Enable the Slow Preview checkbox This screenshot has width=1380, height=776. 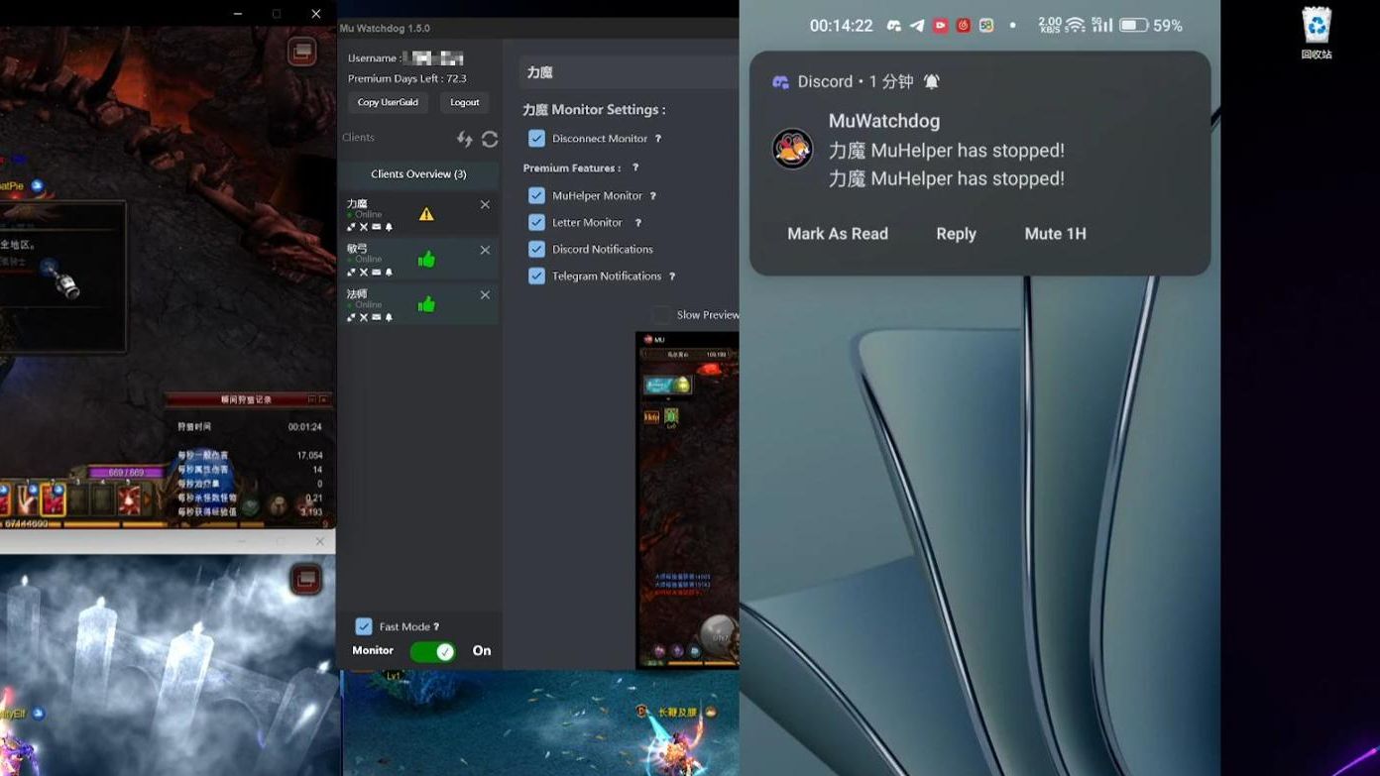click(661, 315)
